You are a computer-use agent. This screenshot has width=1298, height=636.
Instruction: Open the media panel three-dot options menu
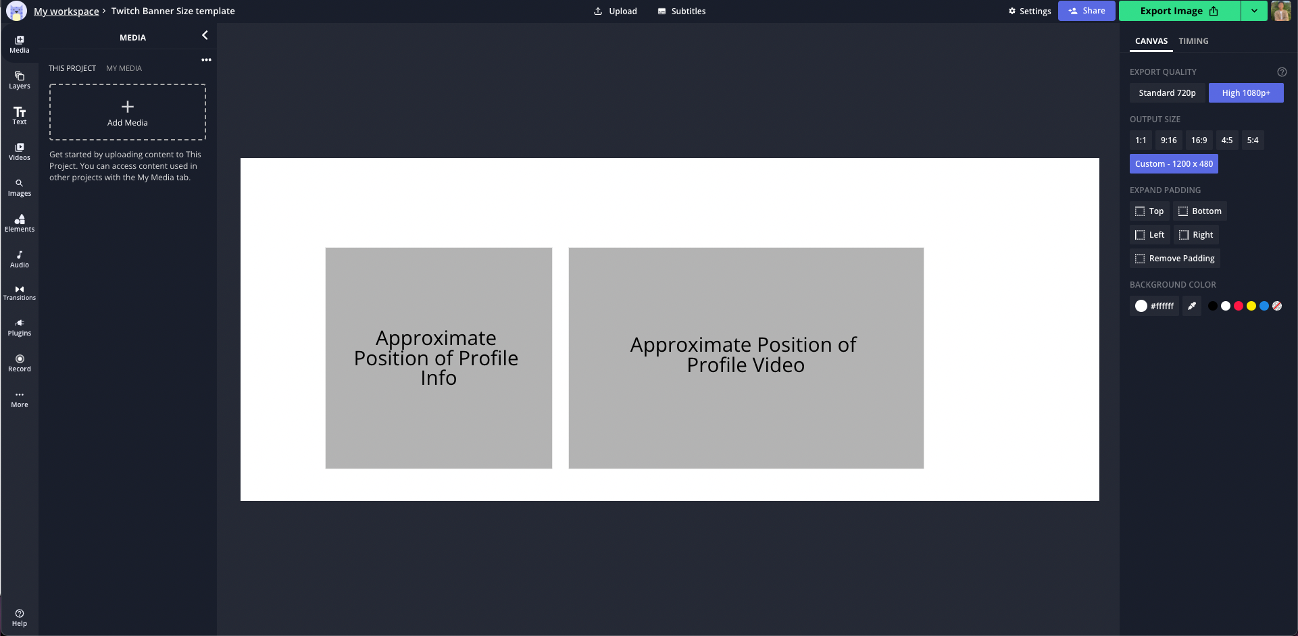click(x=206, y=60)
